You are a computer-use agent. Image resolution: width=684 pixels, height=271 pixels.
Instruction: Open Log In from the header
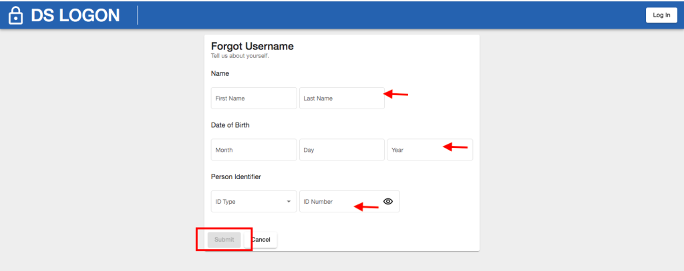click(x=661, y=15)
